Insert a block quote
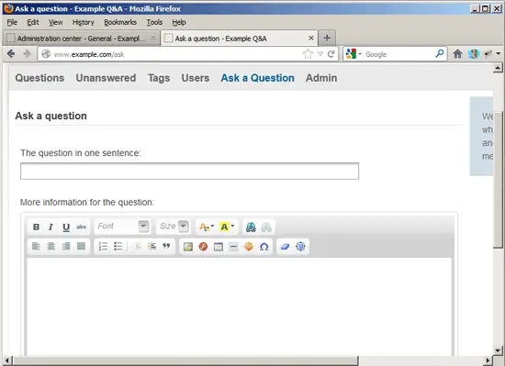The width and height of the screenshot is (505, 366). 166,247
